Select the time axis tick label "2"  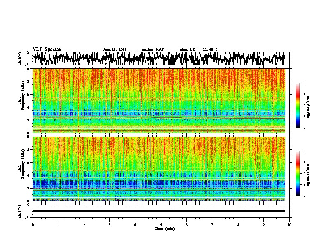click(84, 225)
